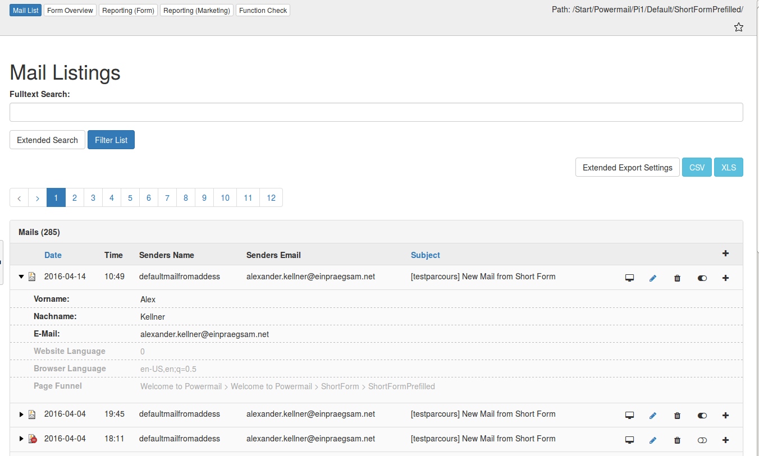Delete the 19:45 mail using trash icon
759x456 pixels.
pos(677,415)
